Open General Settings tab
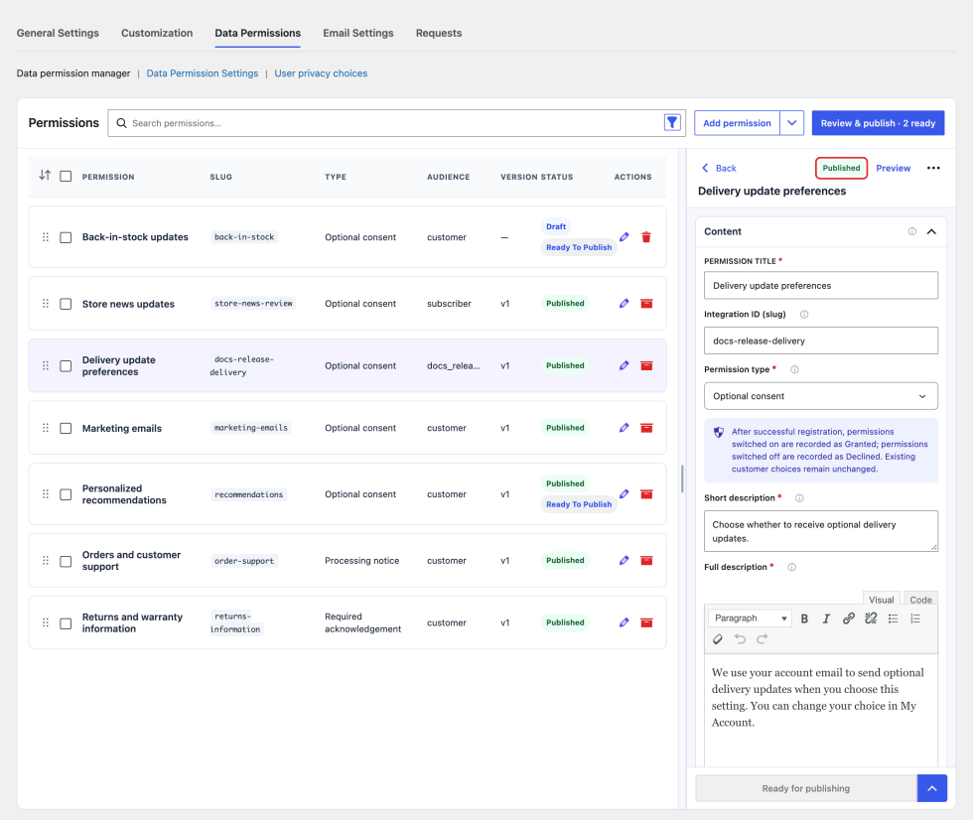Viewport: 973px width, 820px height. (58, 33)
